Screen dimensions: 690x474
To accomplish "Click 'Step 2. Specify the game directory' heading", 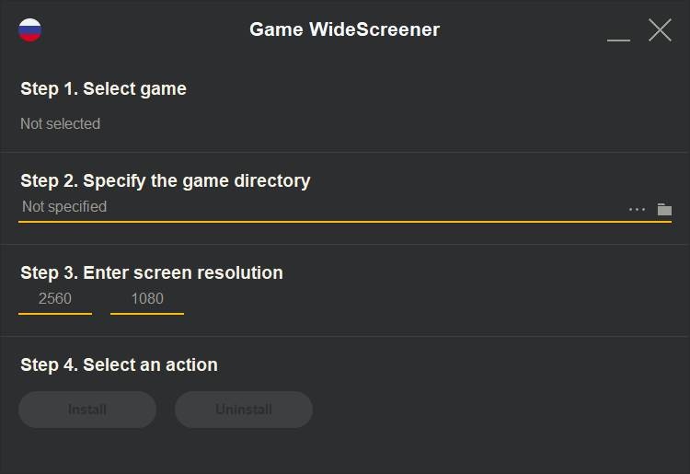I will pyautogui.click(x=166, y=180).
